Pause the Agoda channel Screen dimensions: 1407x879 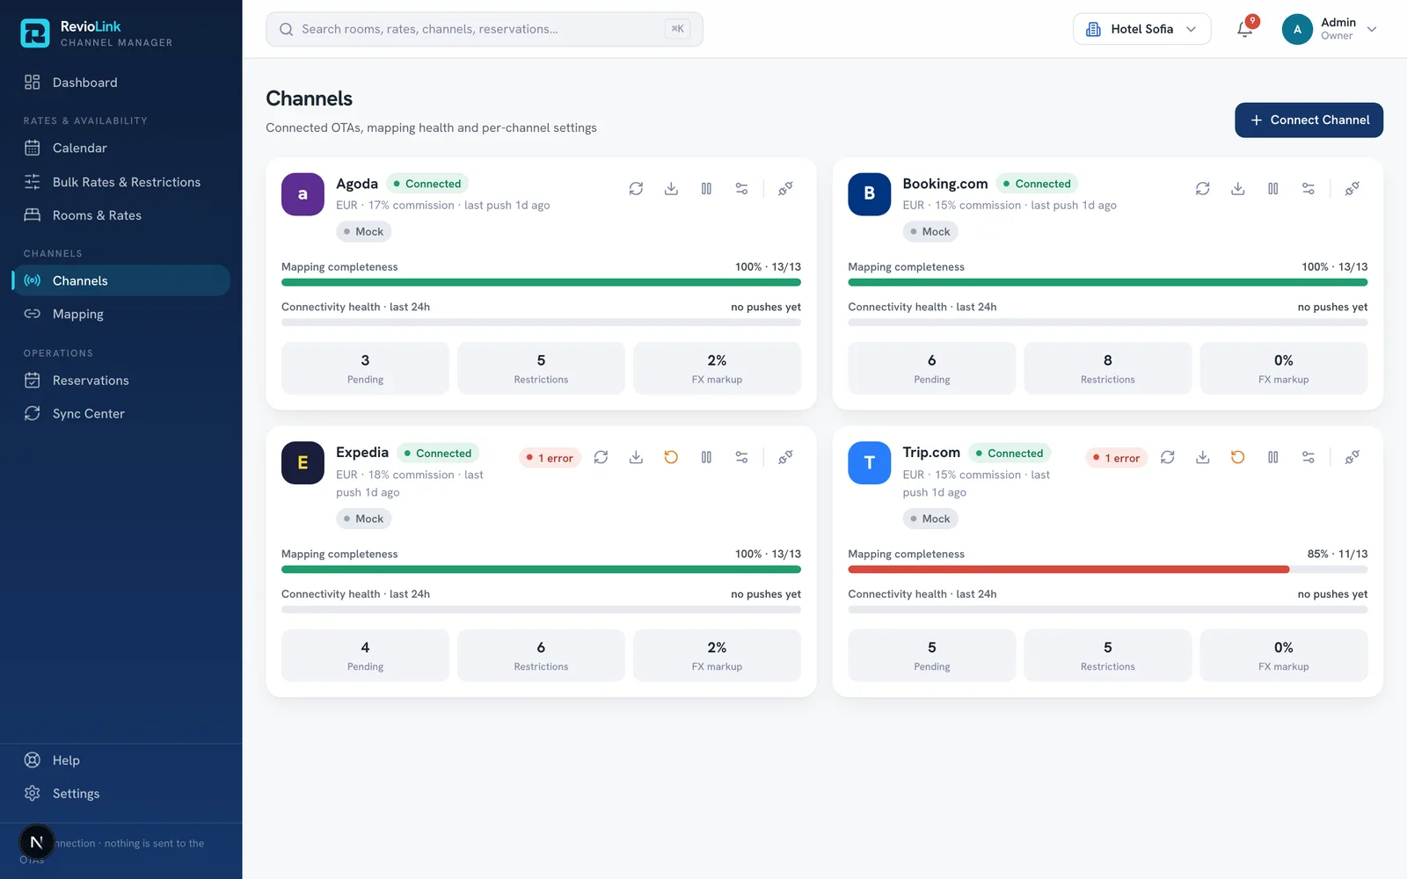706,188
